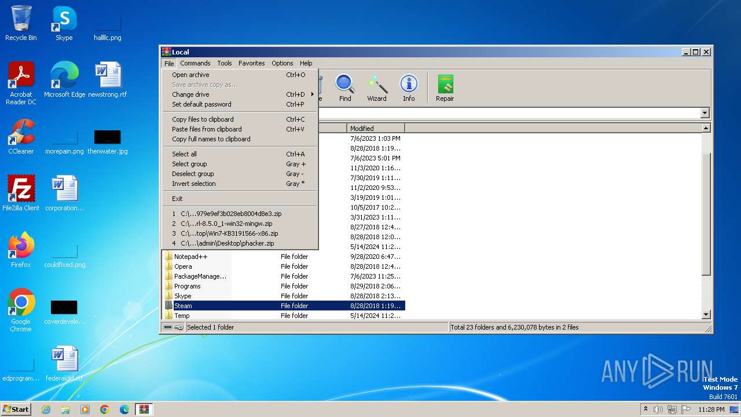Open the Wizard toolbar icon
The width and height of the screenshot is (741, 417).
tap(377, 88)
